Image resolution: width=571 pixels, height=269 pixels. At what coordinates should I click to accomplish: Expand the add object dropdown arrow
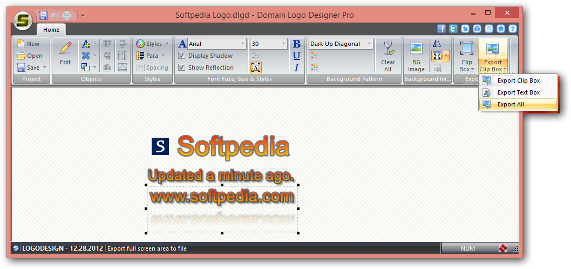pyautogui.click(x=94, y=44)
